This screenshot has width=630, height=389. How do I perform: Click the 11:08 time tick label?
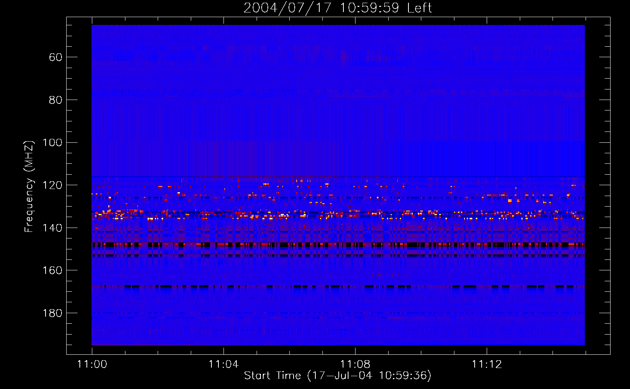tap(355, 364)
